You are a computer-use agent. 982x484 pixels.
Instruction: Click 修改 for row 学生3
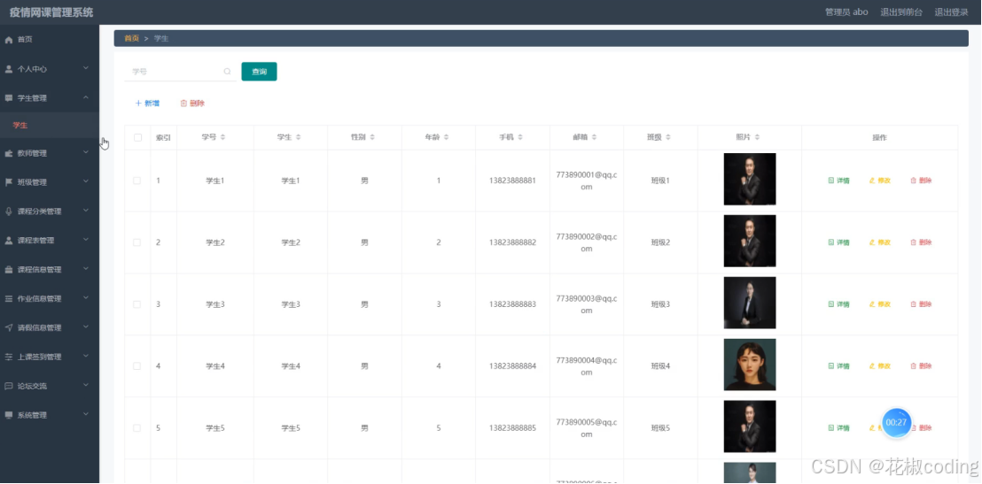[x=880, y=304]
